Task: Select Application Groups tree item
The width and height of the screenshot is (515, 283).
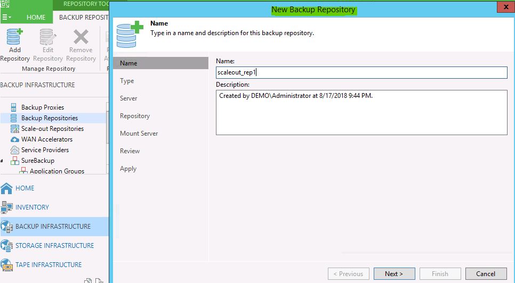Action: [x=57, y=171]
